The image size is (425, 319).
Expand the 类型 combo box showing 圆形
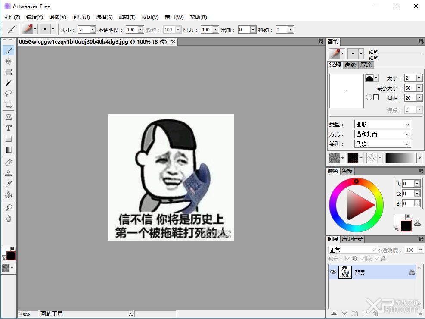click(382, 124)
